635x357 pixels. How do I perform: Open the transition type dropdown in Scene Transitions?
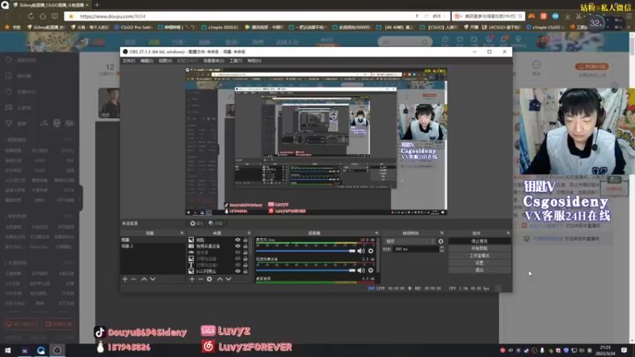[410, 241]
